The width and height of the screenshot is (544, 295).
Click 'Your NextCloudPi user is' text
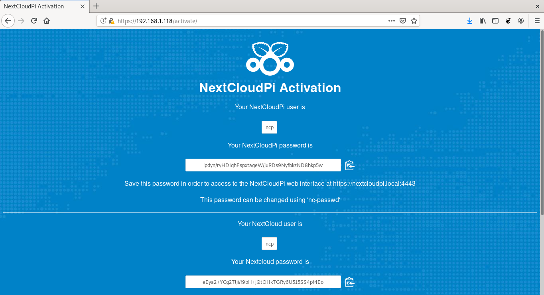tap(270, 107)
